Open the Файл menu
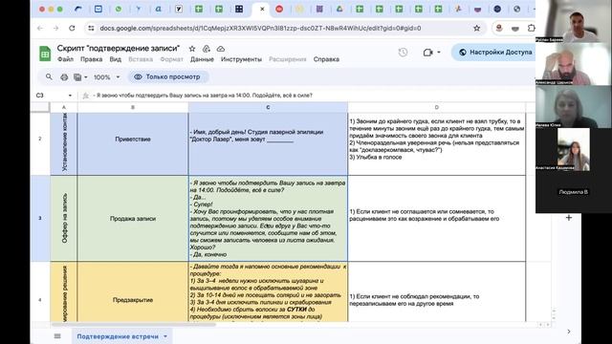The width and height of the screenshot is (612, 344). (65, 59)
